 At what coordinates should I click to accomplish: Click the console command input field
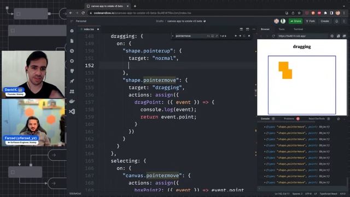click(x=302, y=189)
